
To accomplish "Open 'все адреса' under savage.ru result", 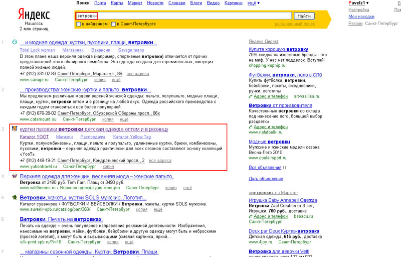I will pos(137,74).
